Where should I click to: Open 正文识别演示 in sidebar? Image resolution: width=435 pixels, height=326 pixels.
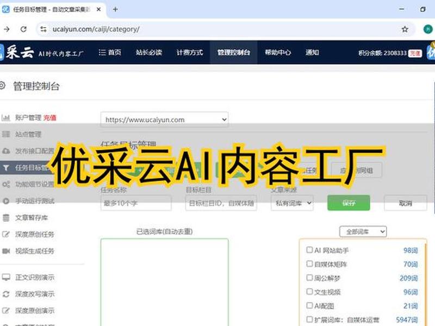(x=35, y=277)
